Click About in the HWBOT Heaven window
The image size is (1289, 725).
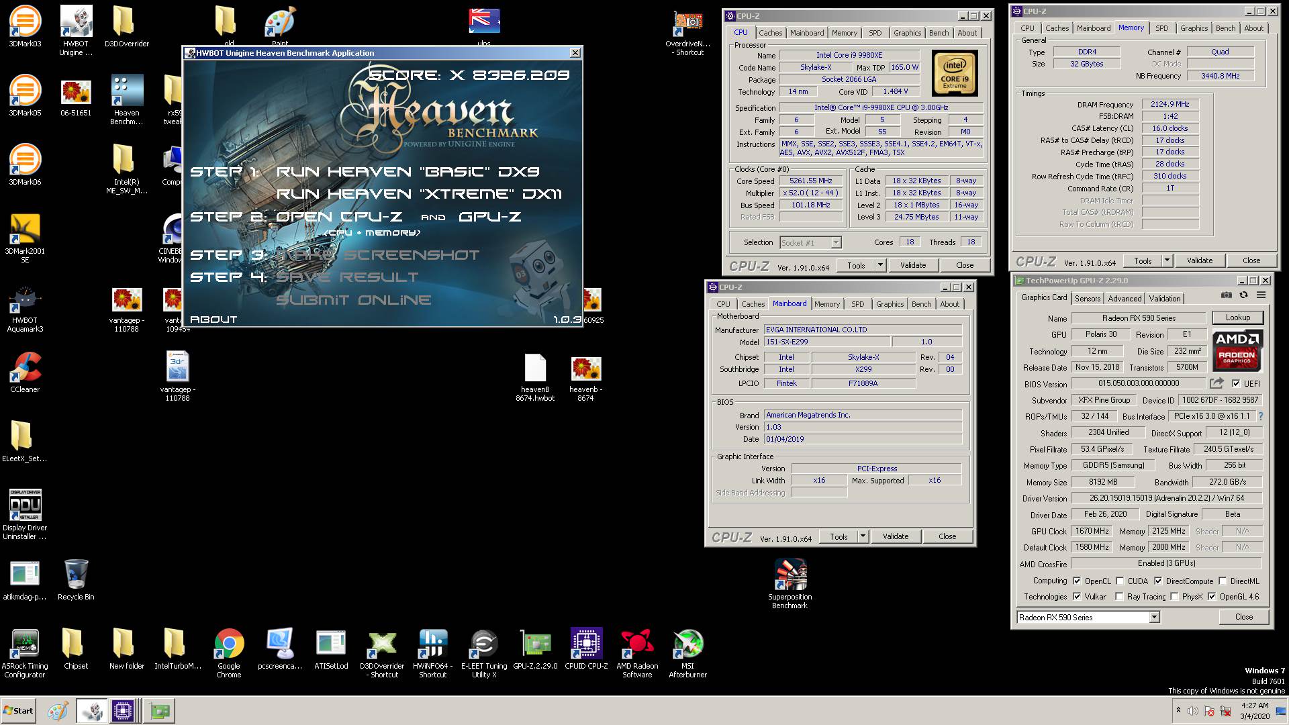(213, 320)
